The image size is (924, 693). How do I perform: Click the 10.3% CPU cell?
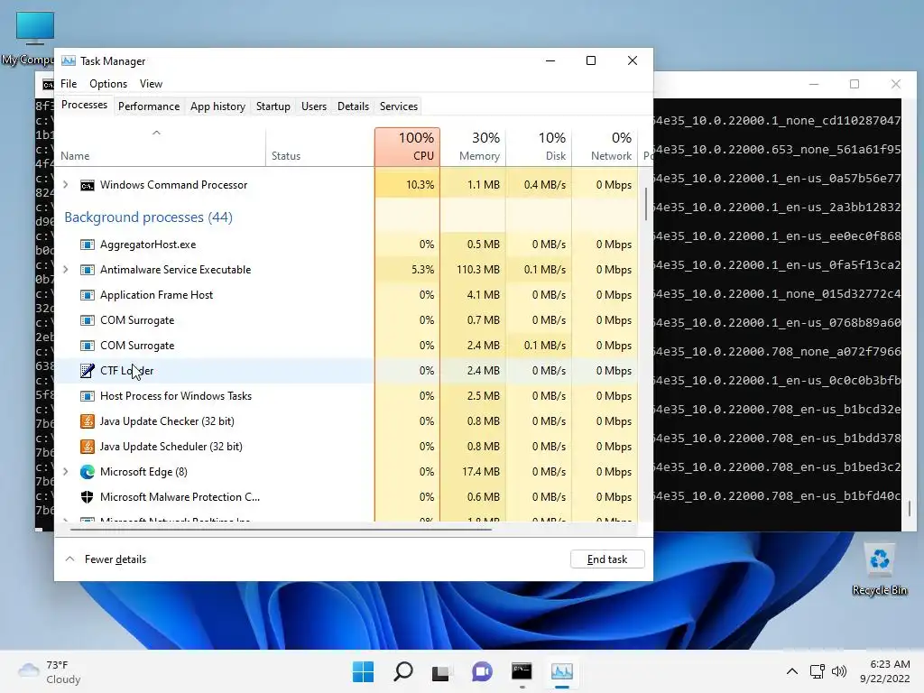407,185
